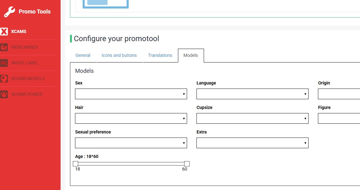Select the XCAMS-POWER crown icon
Image resolution: width=360 pixels, height=190 pixels.
tap(4, 94)
